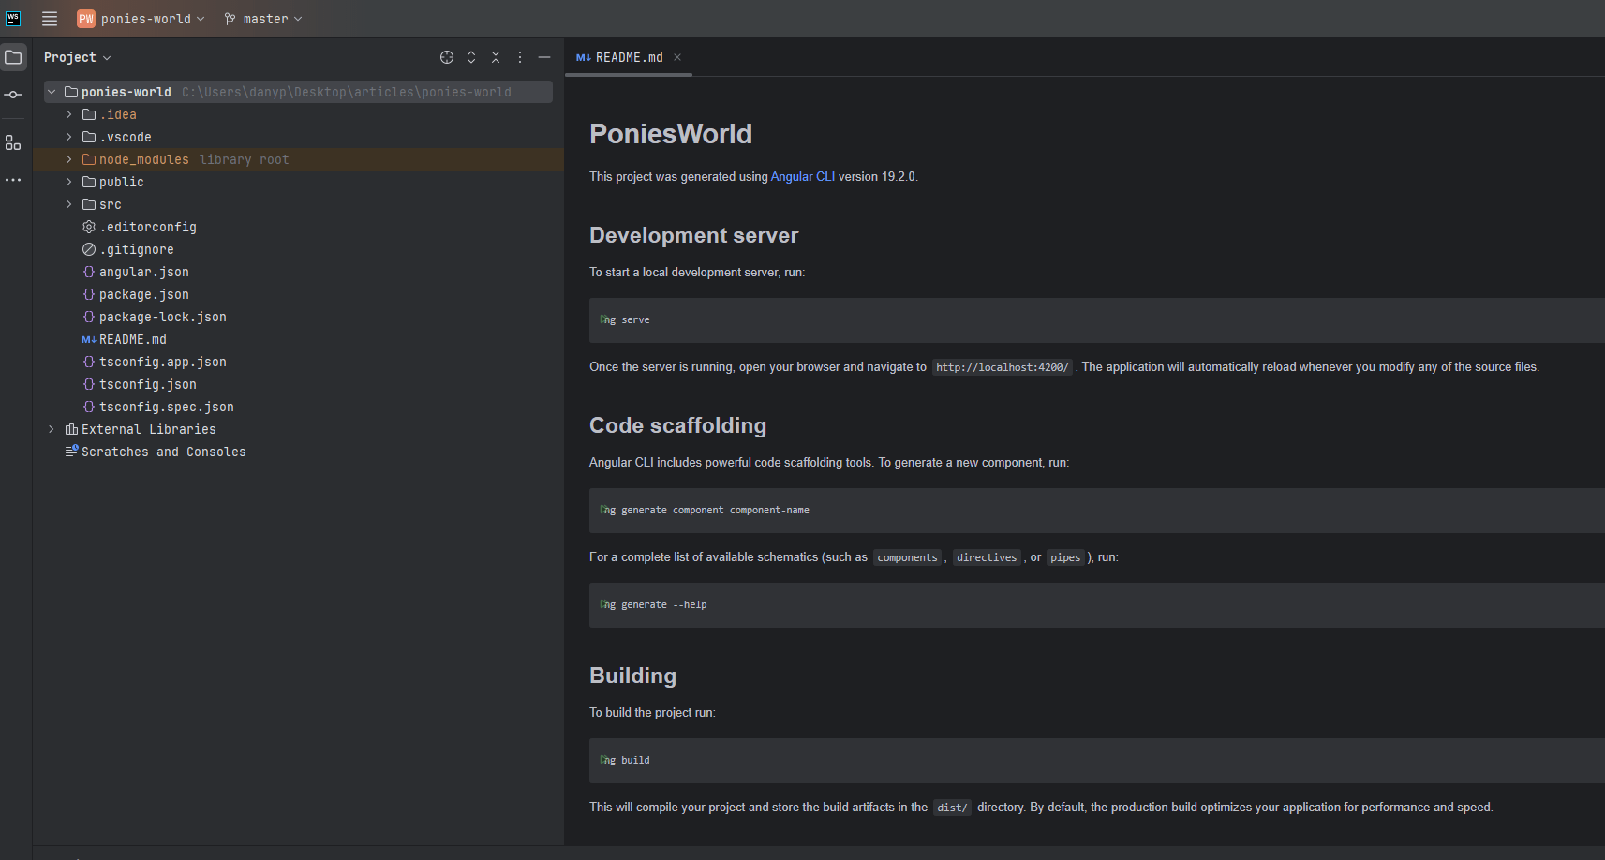
Task: Click the Development server heading
Action: pyautogui.click(x=694, y=235)
